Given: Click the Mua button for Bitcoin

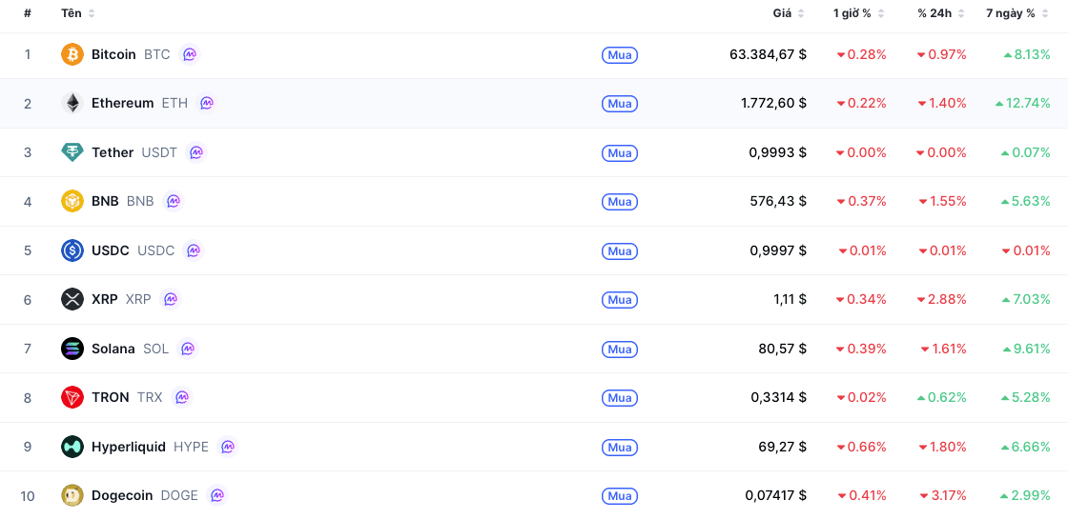Looking at the screenshot, I should [620, 54].
